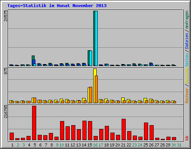The image size is (191, 149).
Task: Click the red kb bar for day 10
Action: (x=62, y=131)
